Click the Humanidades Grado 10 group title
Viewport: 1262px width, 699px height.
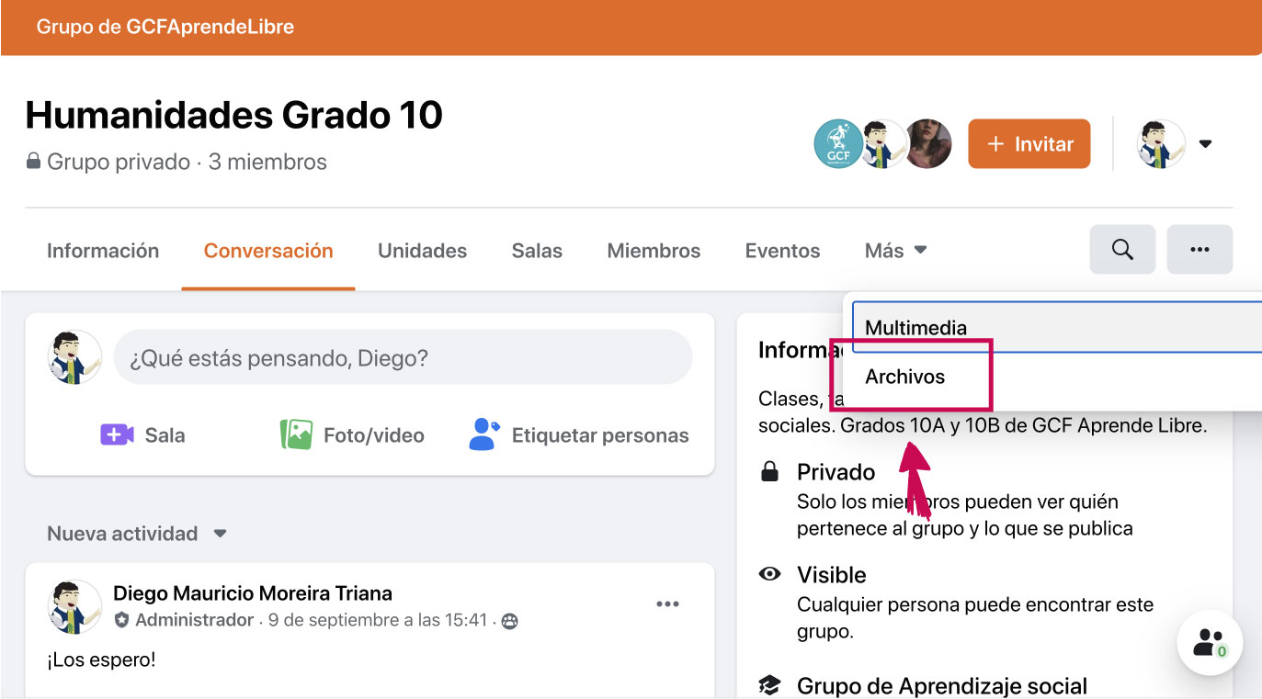pyautogui.click(x=234, y=116)
